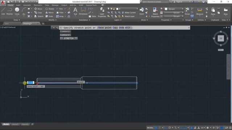Open the Parametric ribbon tab

[38, 5]
